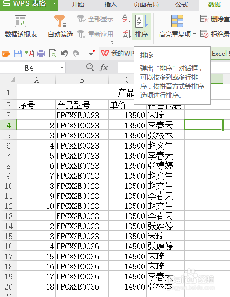
Task: Open the filter group dialog launcher
Action: (112, 43)
